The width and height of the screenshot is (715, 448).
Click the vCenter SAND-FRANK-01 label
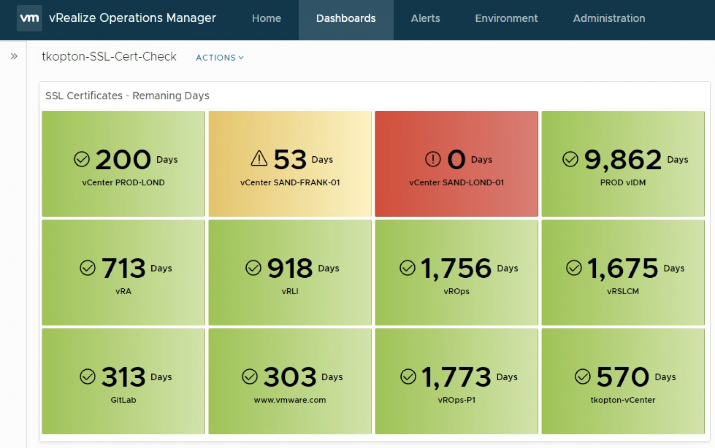click(x=290, y=182)
